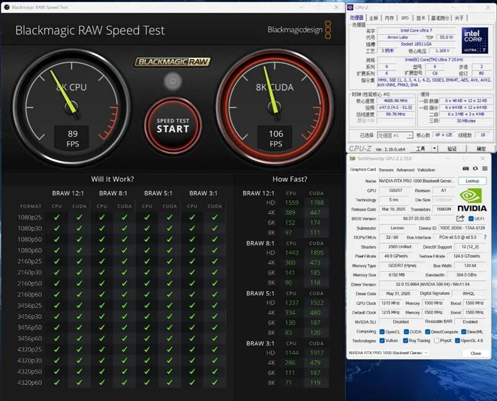Refresh GPU-Z data with refresh icon

[475, 169]
